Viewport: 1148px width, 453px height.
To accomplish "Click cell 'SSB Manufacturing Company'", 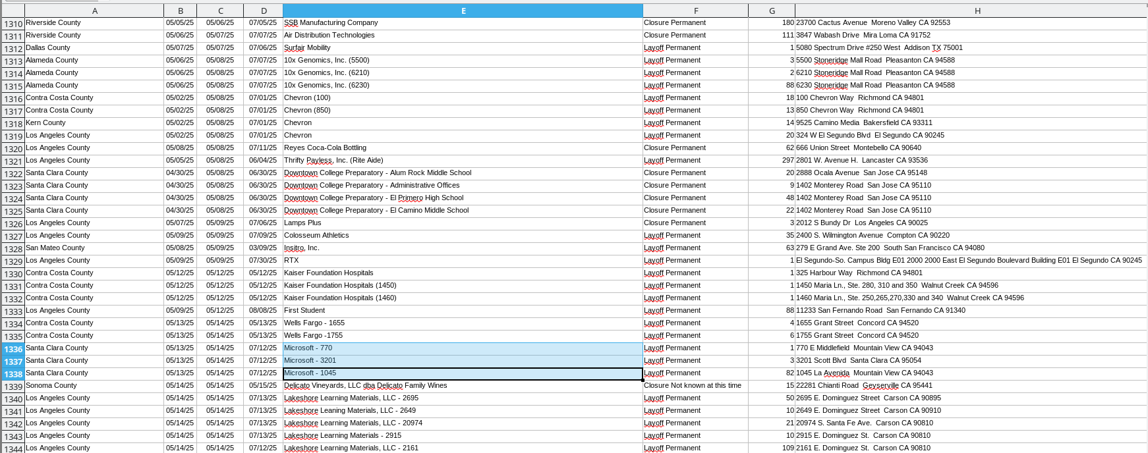I will (x=463, y=23).
